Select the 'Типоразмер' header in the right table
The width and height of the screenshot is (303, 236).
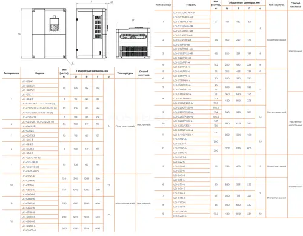163,5
